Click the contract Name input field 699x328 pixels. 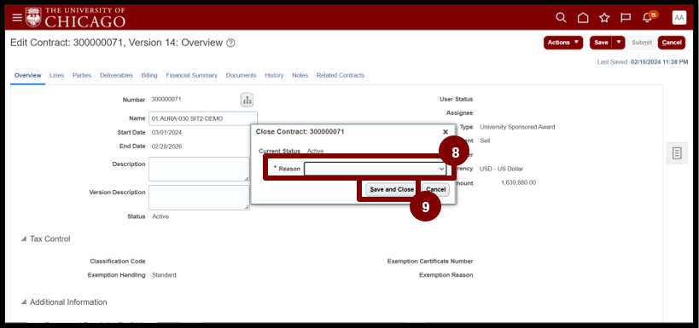(x=203, y=118)
